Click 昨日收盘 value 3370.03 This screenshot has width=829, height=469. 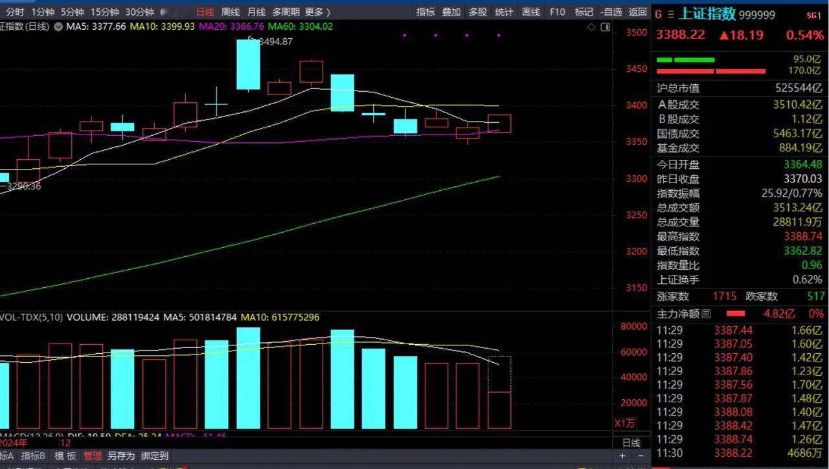pyautogui.click(x=802, y=179)
